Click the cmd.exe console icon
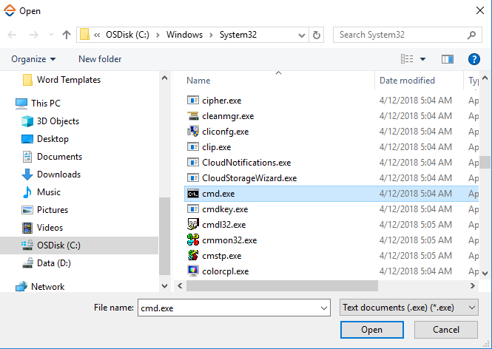492x349 pixels. pos(193,194)
